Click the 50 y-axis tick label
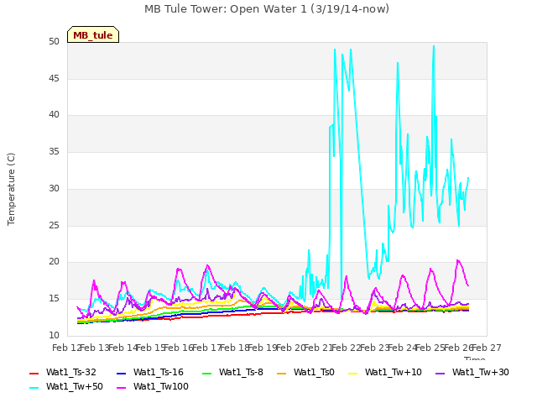 click(x=54, y=42)
